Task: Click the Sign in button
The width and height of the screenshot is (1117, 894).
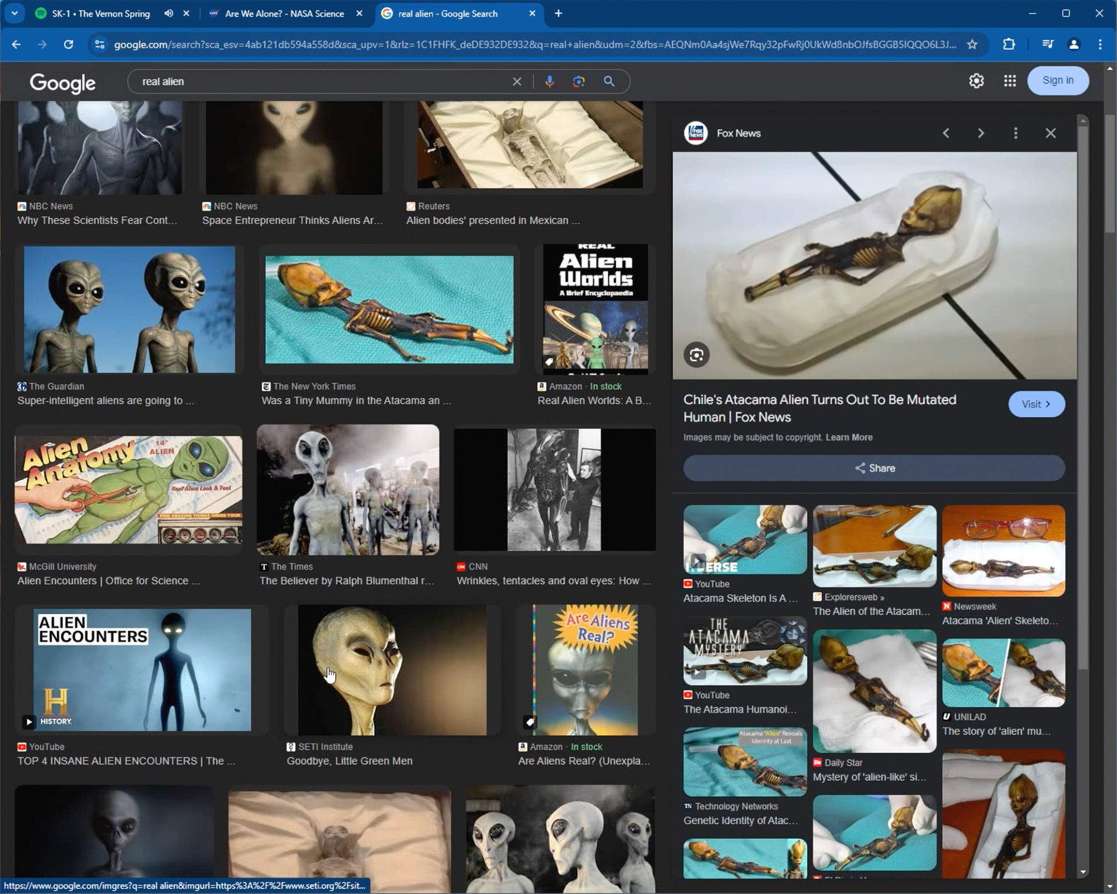Action: click(1058, 80)
